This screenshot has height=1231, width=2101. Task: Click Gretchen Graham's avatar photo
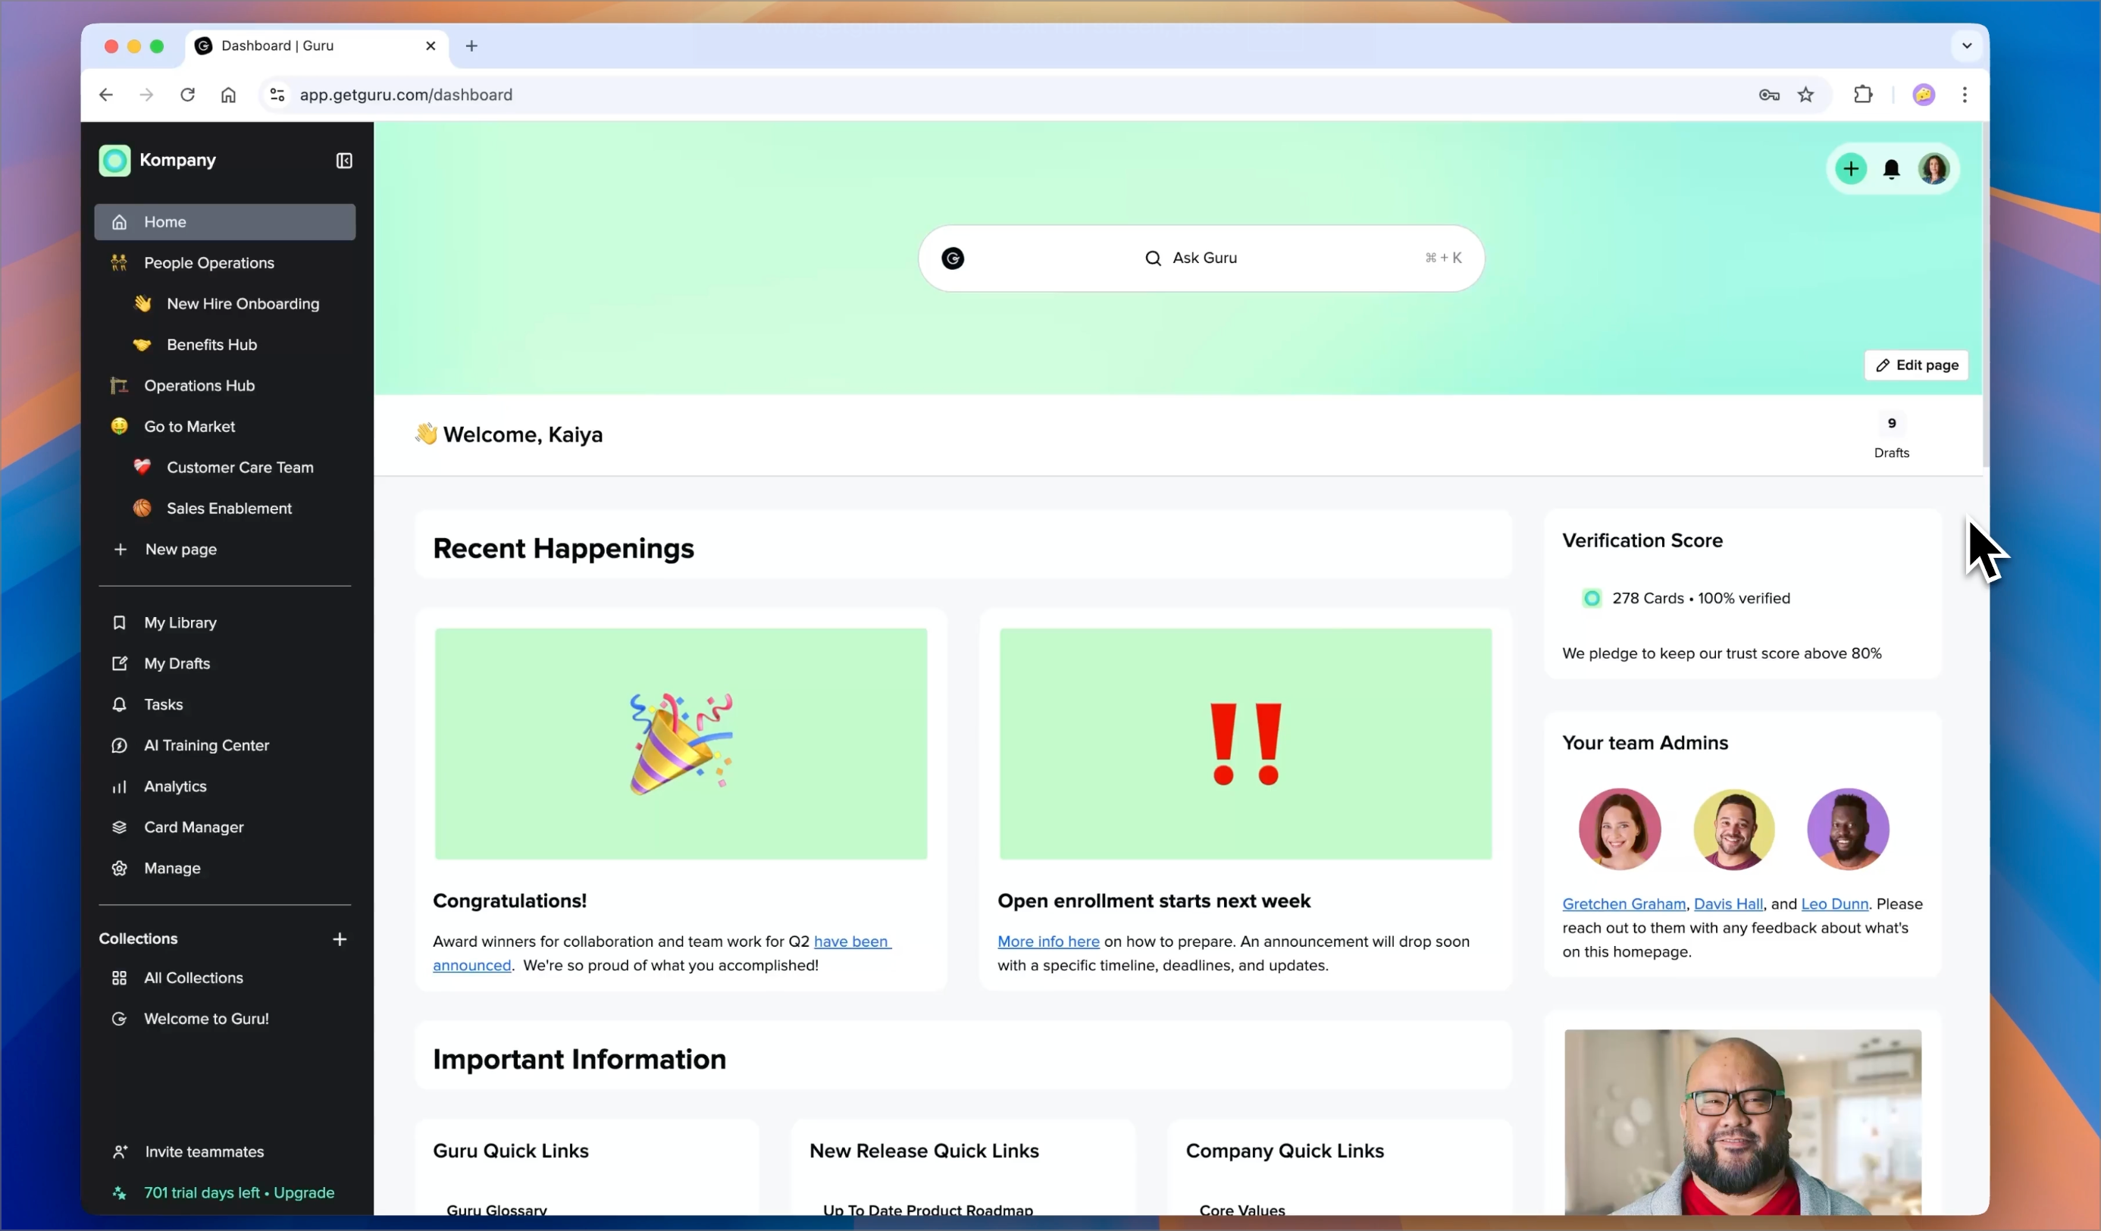point(1619,828)
